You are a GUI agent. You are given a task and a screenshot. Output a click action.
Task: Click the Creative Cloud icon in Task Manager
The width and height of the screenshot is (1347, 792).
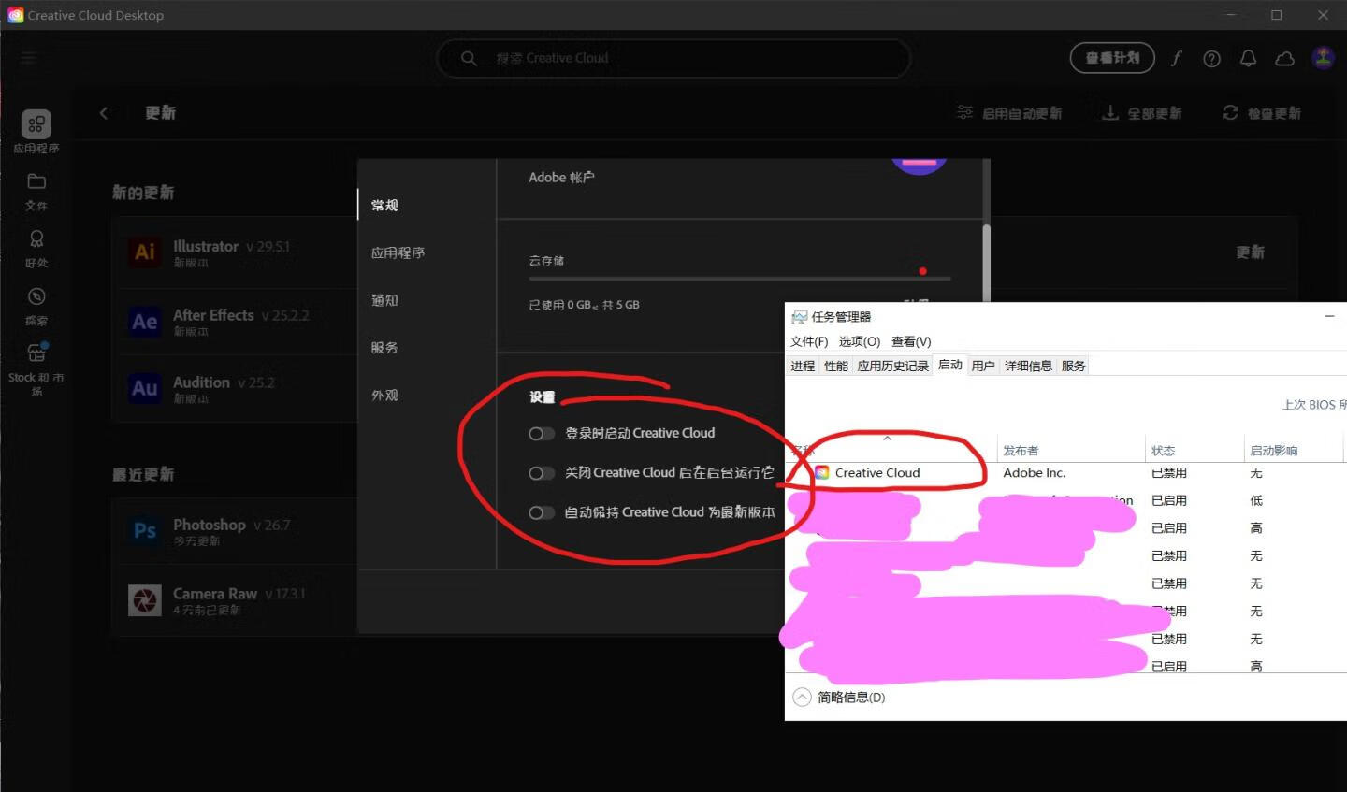821,473
